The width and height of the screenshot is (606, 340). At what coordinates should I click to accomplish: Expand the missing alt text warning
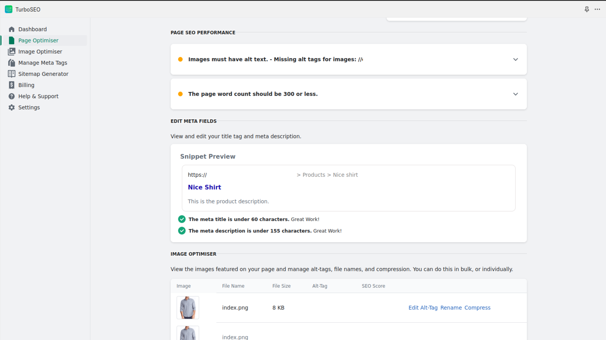515,59
